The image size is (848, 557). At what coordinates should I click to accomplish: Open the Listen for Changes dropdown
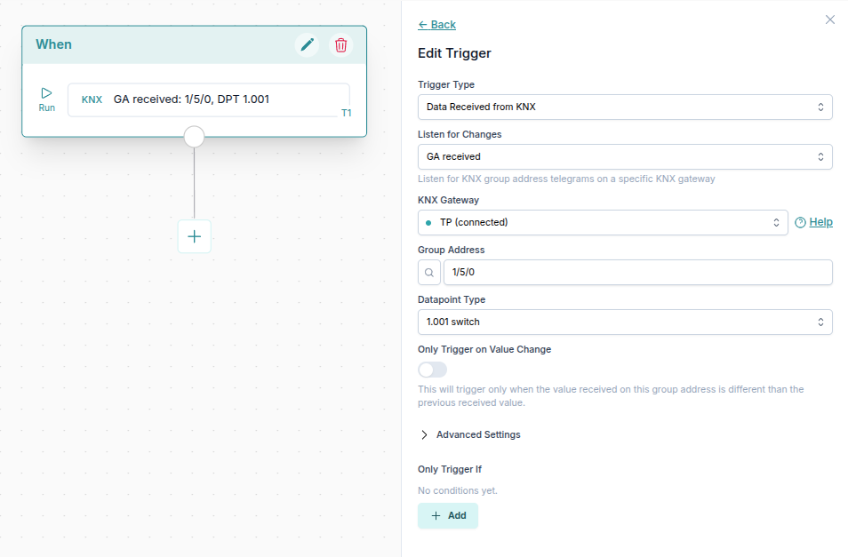(x=625, y=157)
